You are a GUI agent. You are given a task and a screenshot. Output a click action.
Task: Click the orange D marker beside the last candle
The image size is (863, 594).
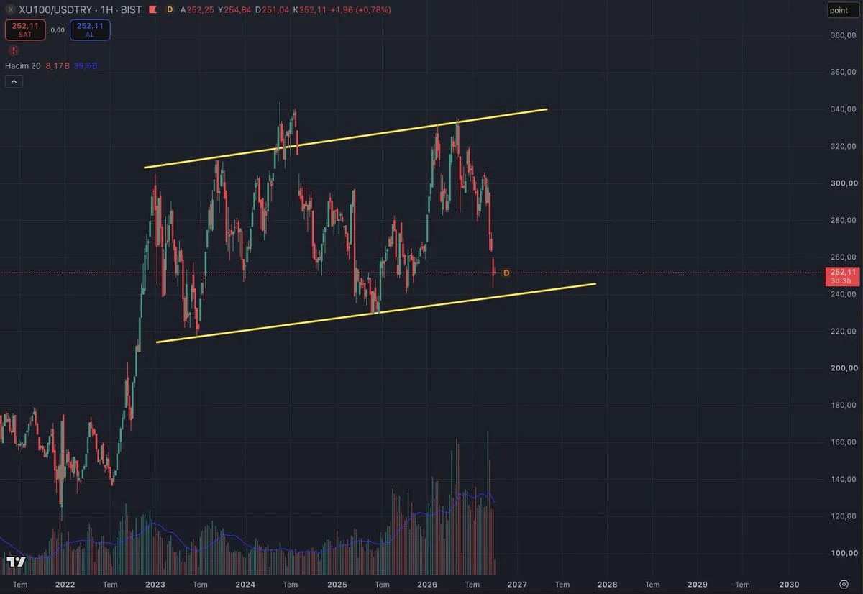click(506, 273)
